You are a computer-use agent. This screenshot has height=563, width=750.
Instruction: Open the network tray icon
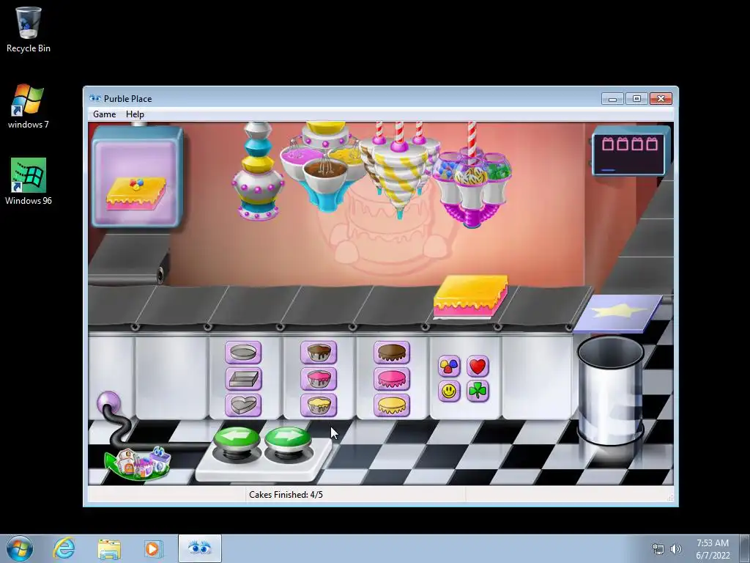(658, 549)
